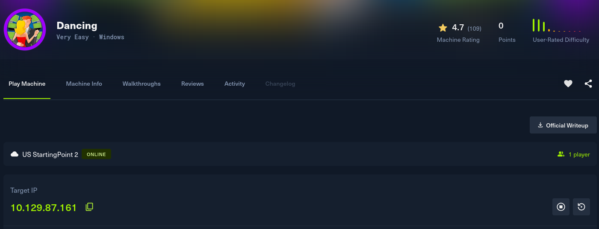Go to the Walkthroughs tab

[x=142, y=84]
